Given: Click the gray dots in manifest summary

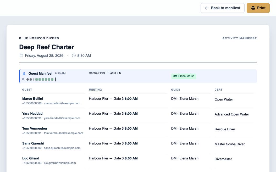Looking at the screenshot, I should click(x=29, y=79).
